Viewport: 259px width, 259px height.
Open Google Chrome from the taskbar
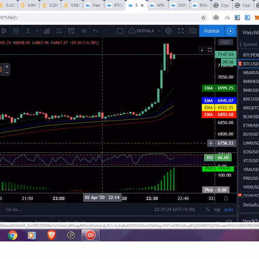tap(12, 235)
